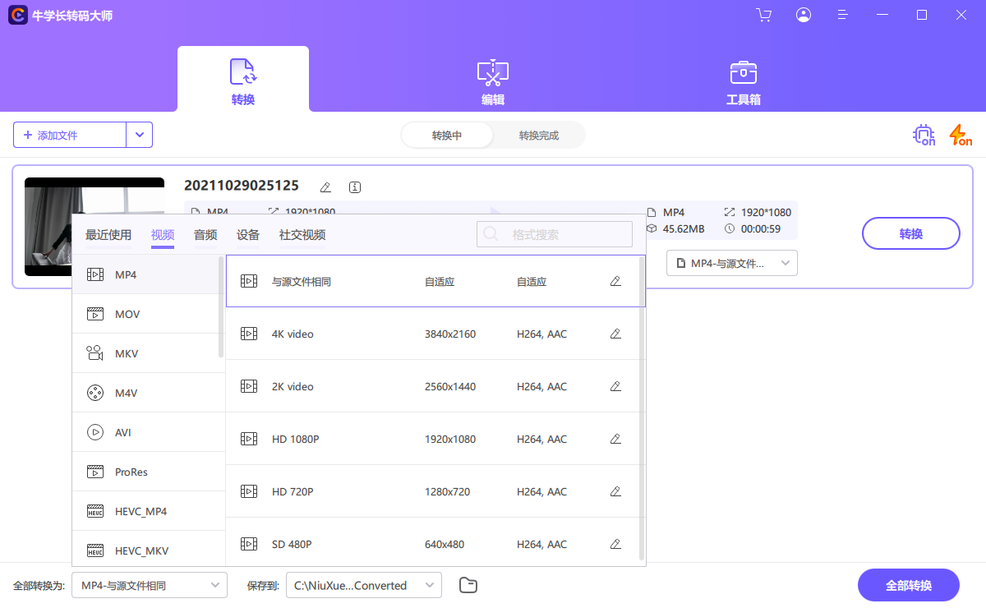Edit the 与源文件相同 preset
The height and width of the screenshot is (608, 986).
click(x=615, y=281)
